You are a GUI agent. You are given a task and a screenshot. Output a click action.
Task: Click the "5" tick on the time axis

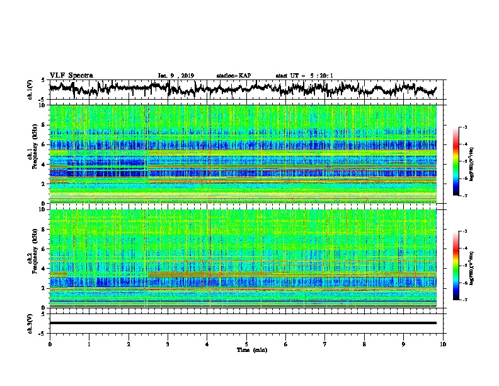coord(246,344)
